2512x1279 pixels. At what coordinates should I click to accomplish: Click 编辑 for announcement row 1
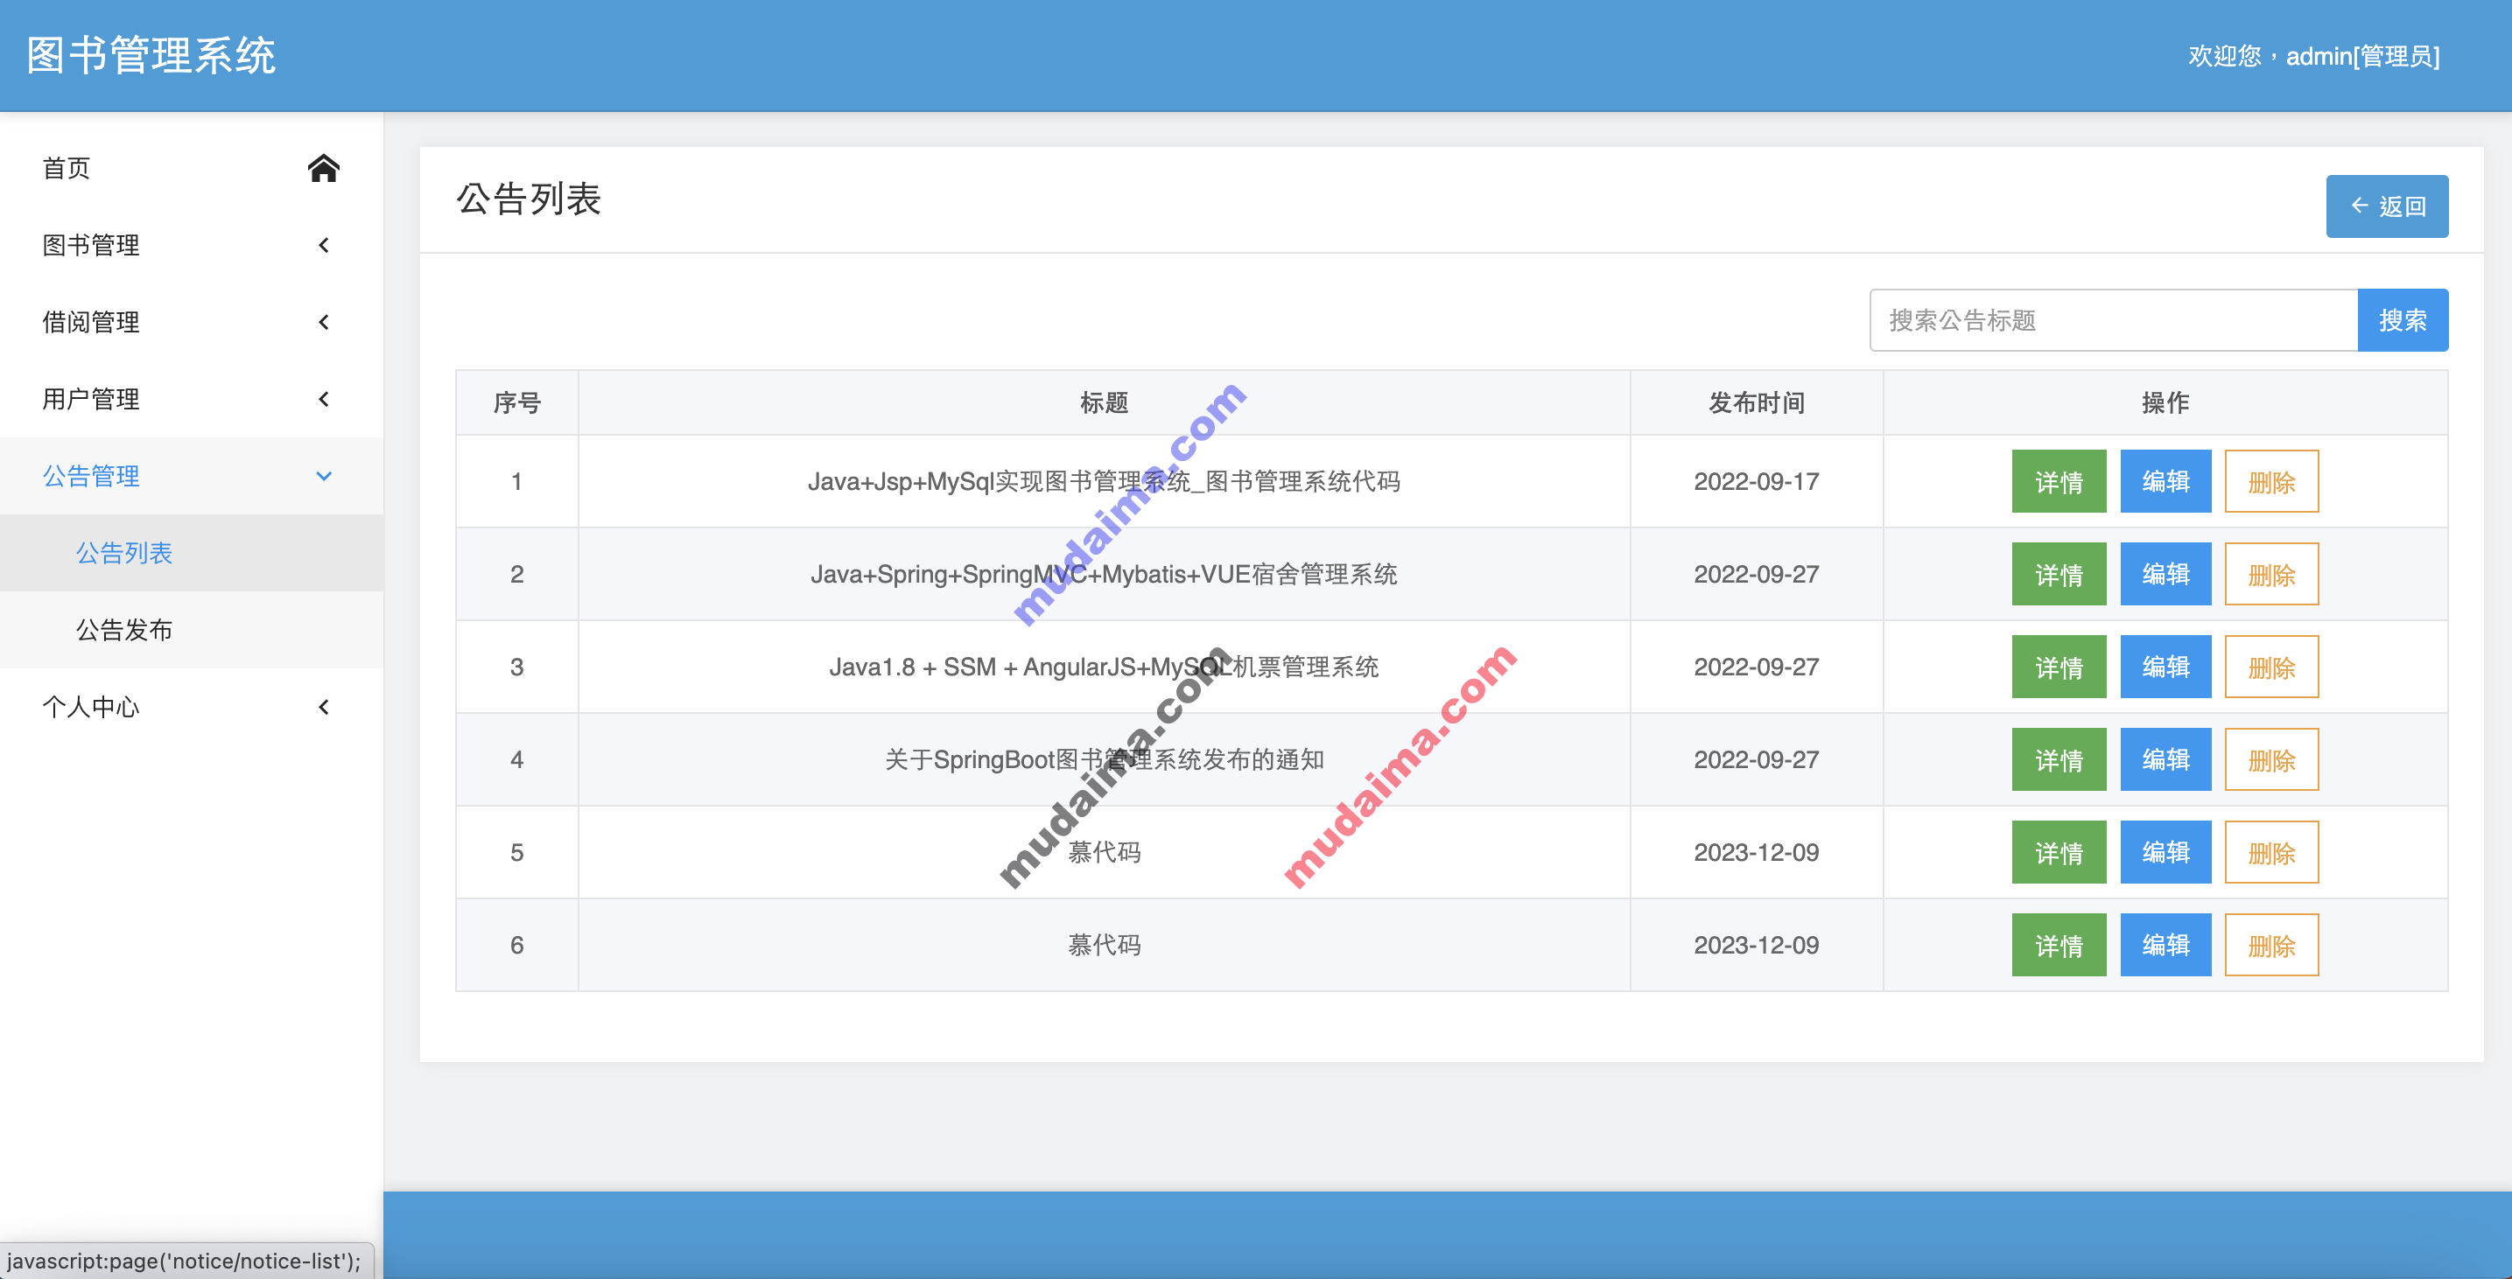(2165, 481)
